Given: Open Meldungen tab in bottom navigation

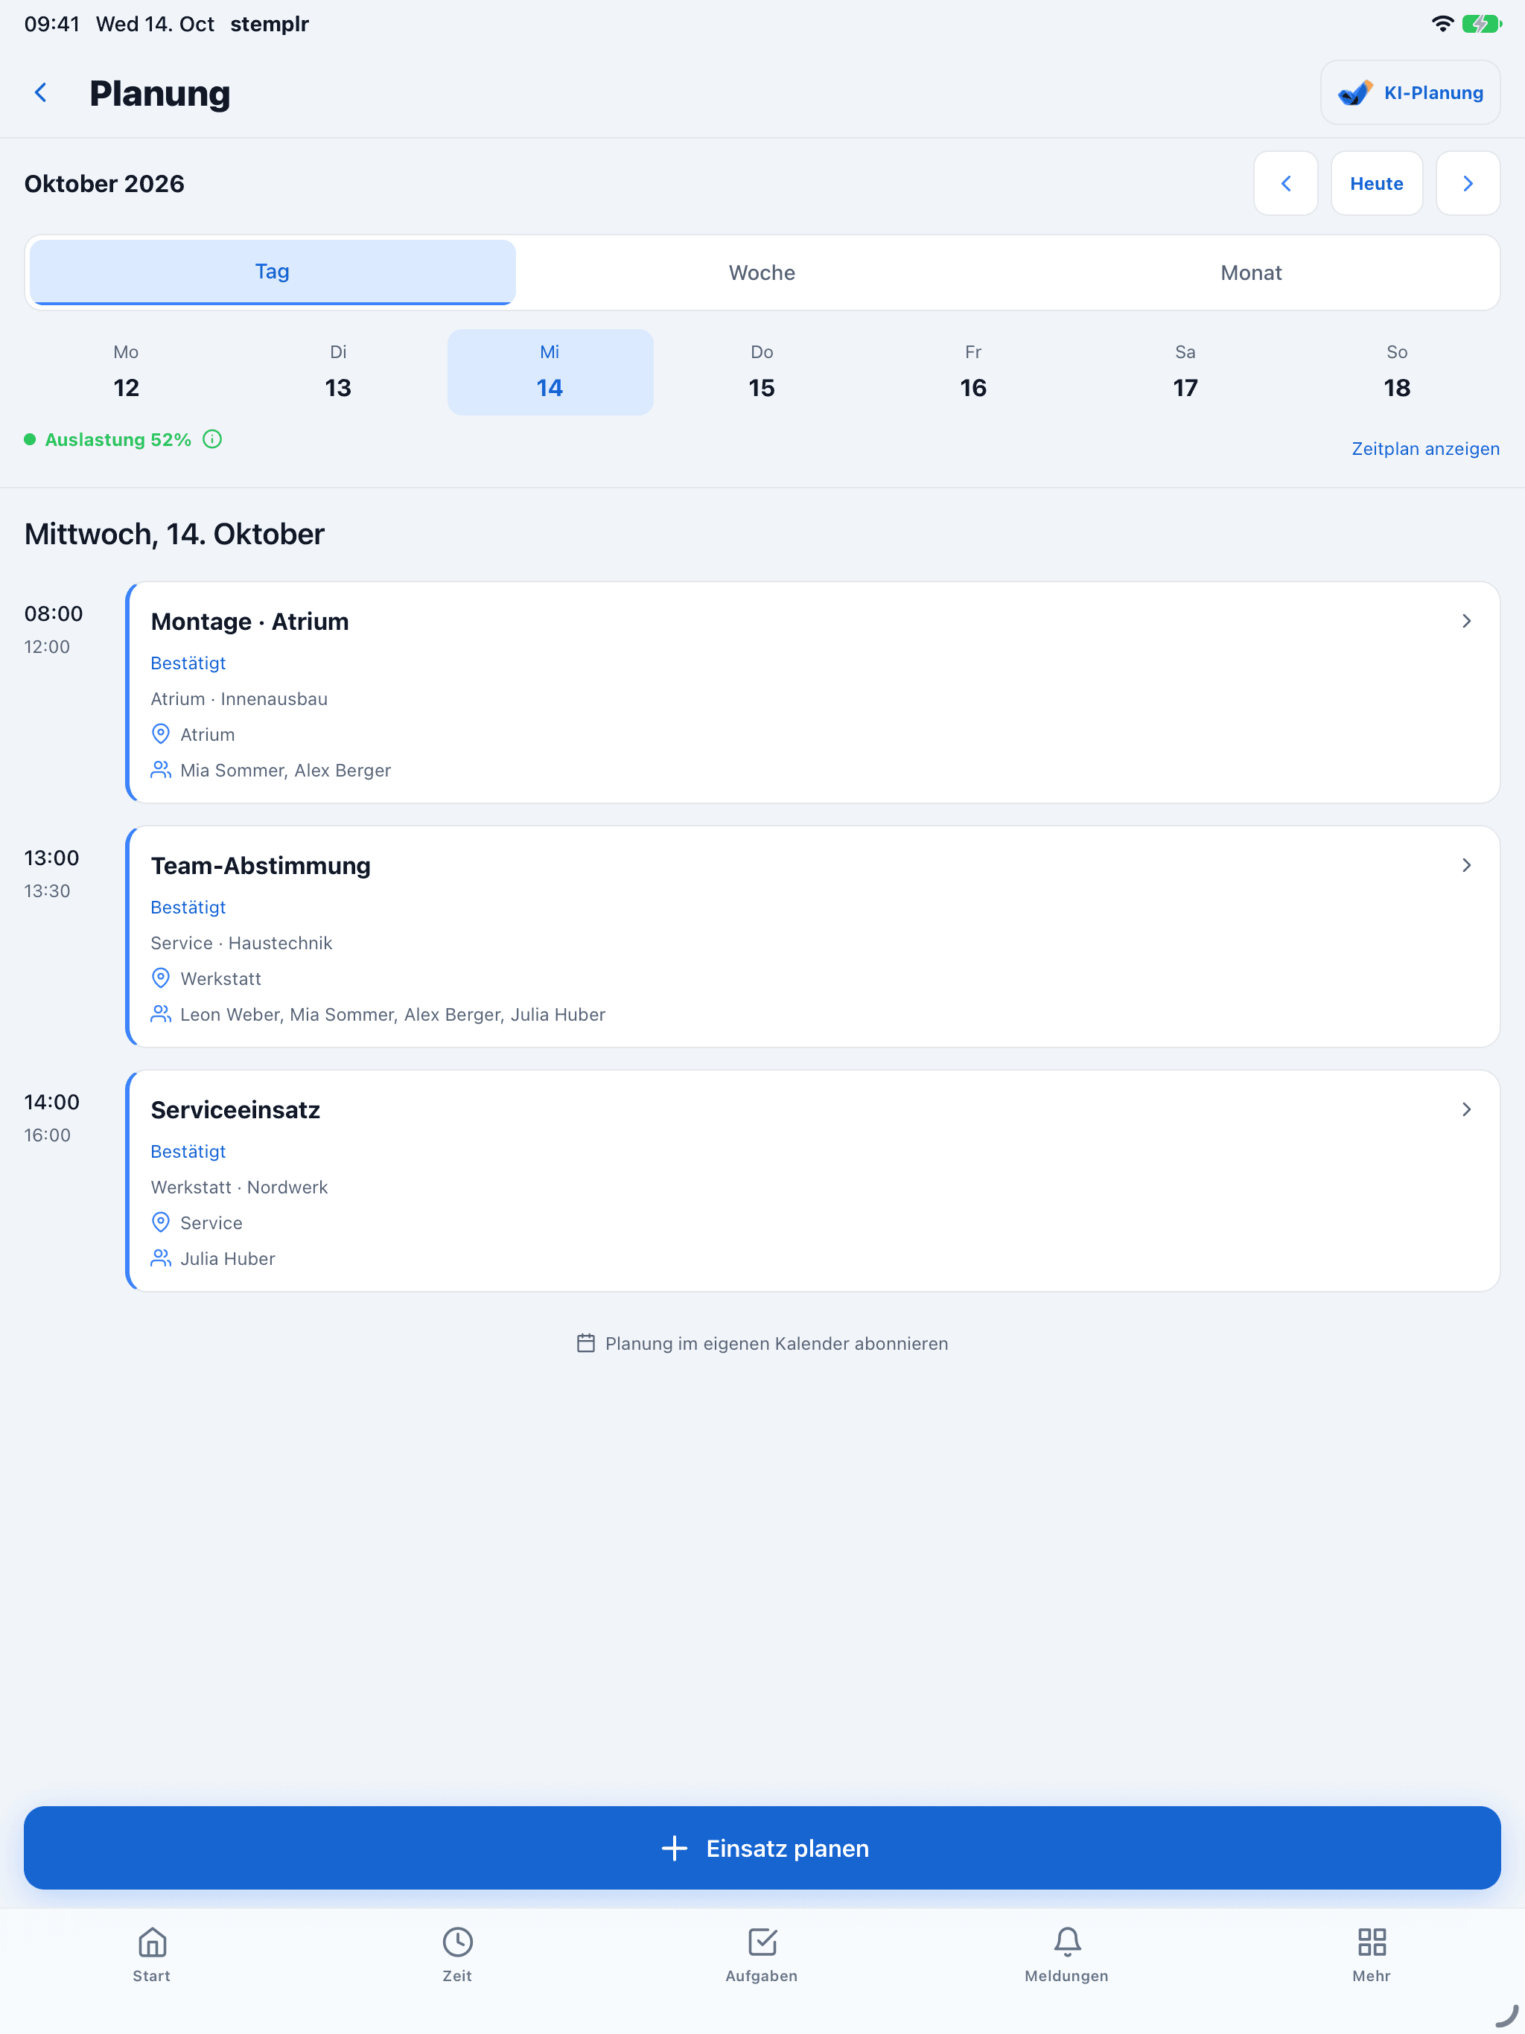Looking at the screenshot, I should [x=1067, y=1955].
